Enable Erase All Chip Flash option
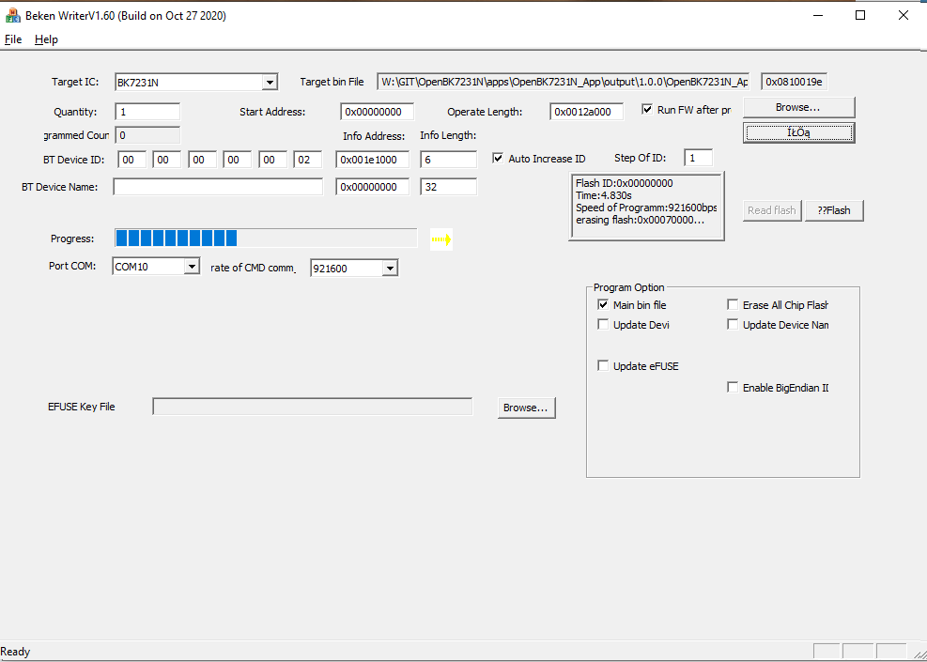Image resolution: width=927 pixels, height=662 pixels. pos(733,305)
